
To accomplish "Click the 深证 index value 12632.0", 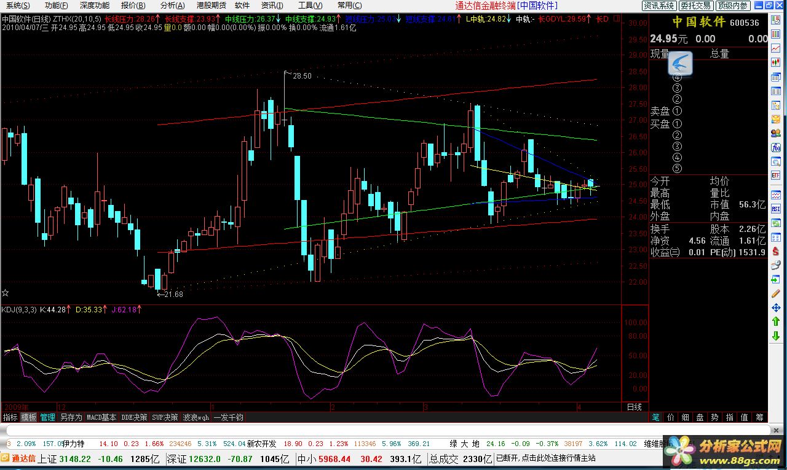I will click(205, 459).
